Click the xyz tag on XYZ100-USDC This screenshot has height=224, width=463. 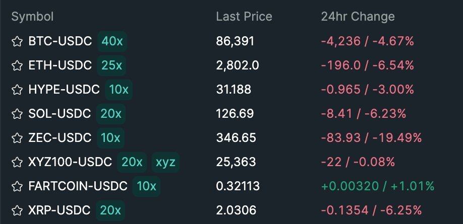(x=166, y=162)
